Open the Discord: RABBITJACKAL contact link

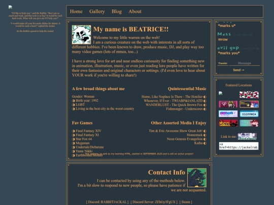click(107, 202)
